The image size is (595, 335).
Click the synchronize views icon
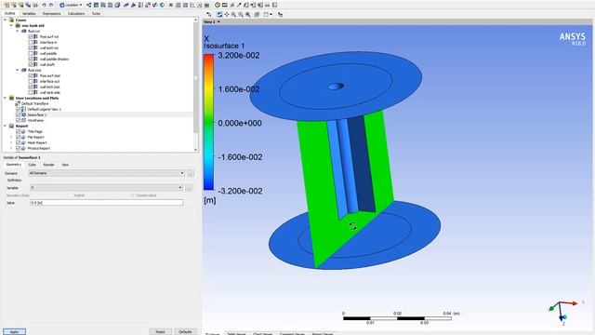click(x=280, y=15)
